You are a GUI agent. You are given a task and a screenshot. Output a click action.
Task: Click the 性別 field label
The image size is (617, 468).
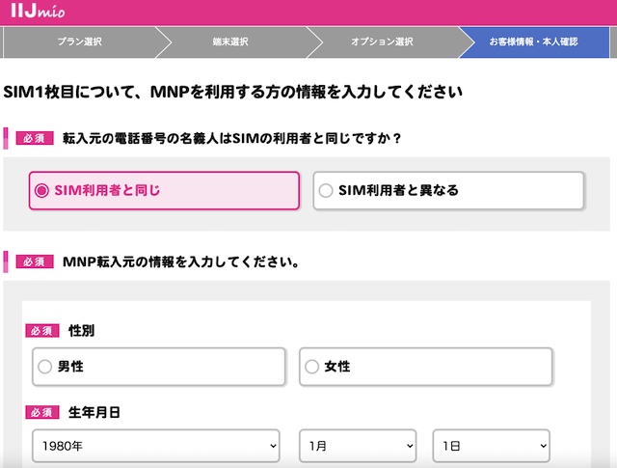click(x=82, y=331)
